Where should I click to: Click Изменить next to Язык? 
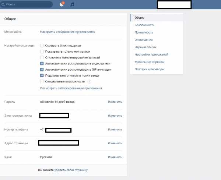(x=115, y=157)
